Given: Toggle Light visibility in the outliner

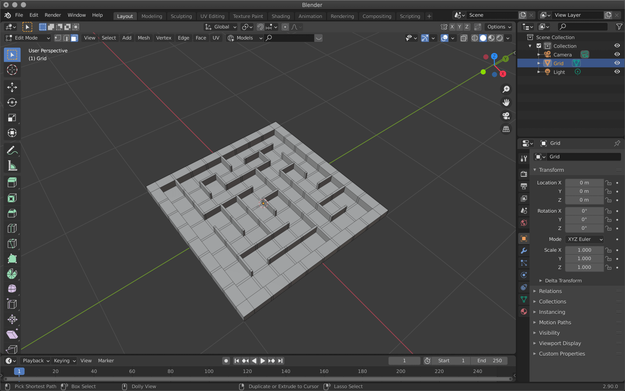Looking at the screenshot, I should click(617, 71).
